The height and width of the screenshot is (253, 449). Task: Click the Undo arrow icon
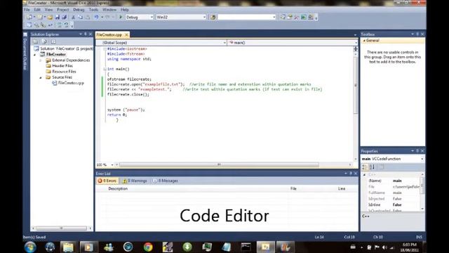point(96,17)
